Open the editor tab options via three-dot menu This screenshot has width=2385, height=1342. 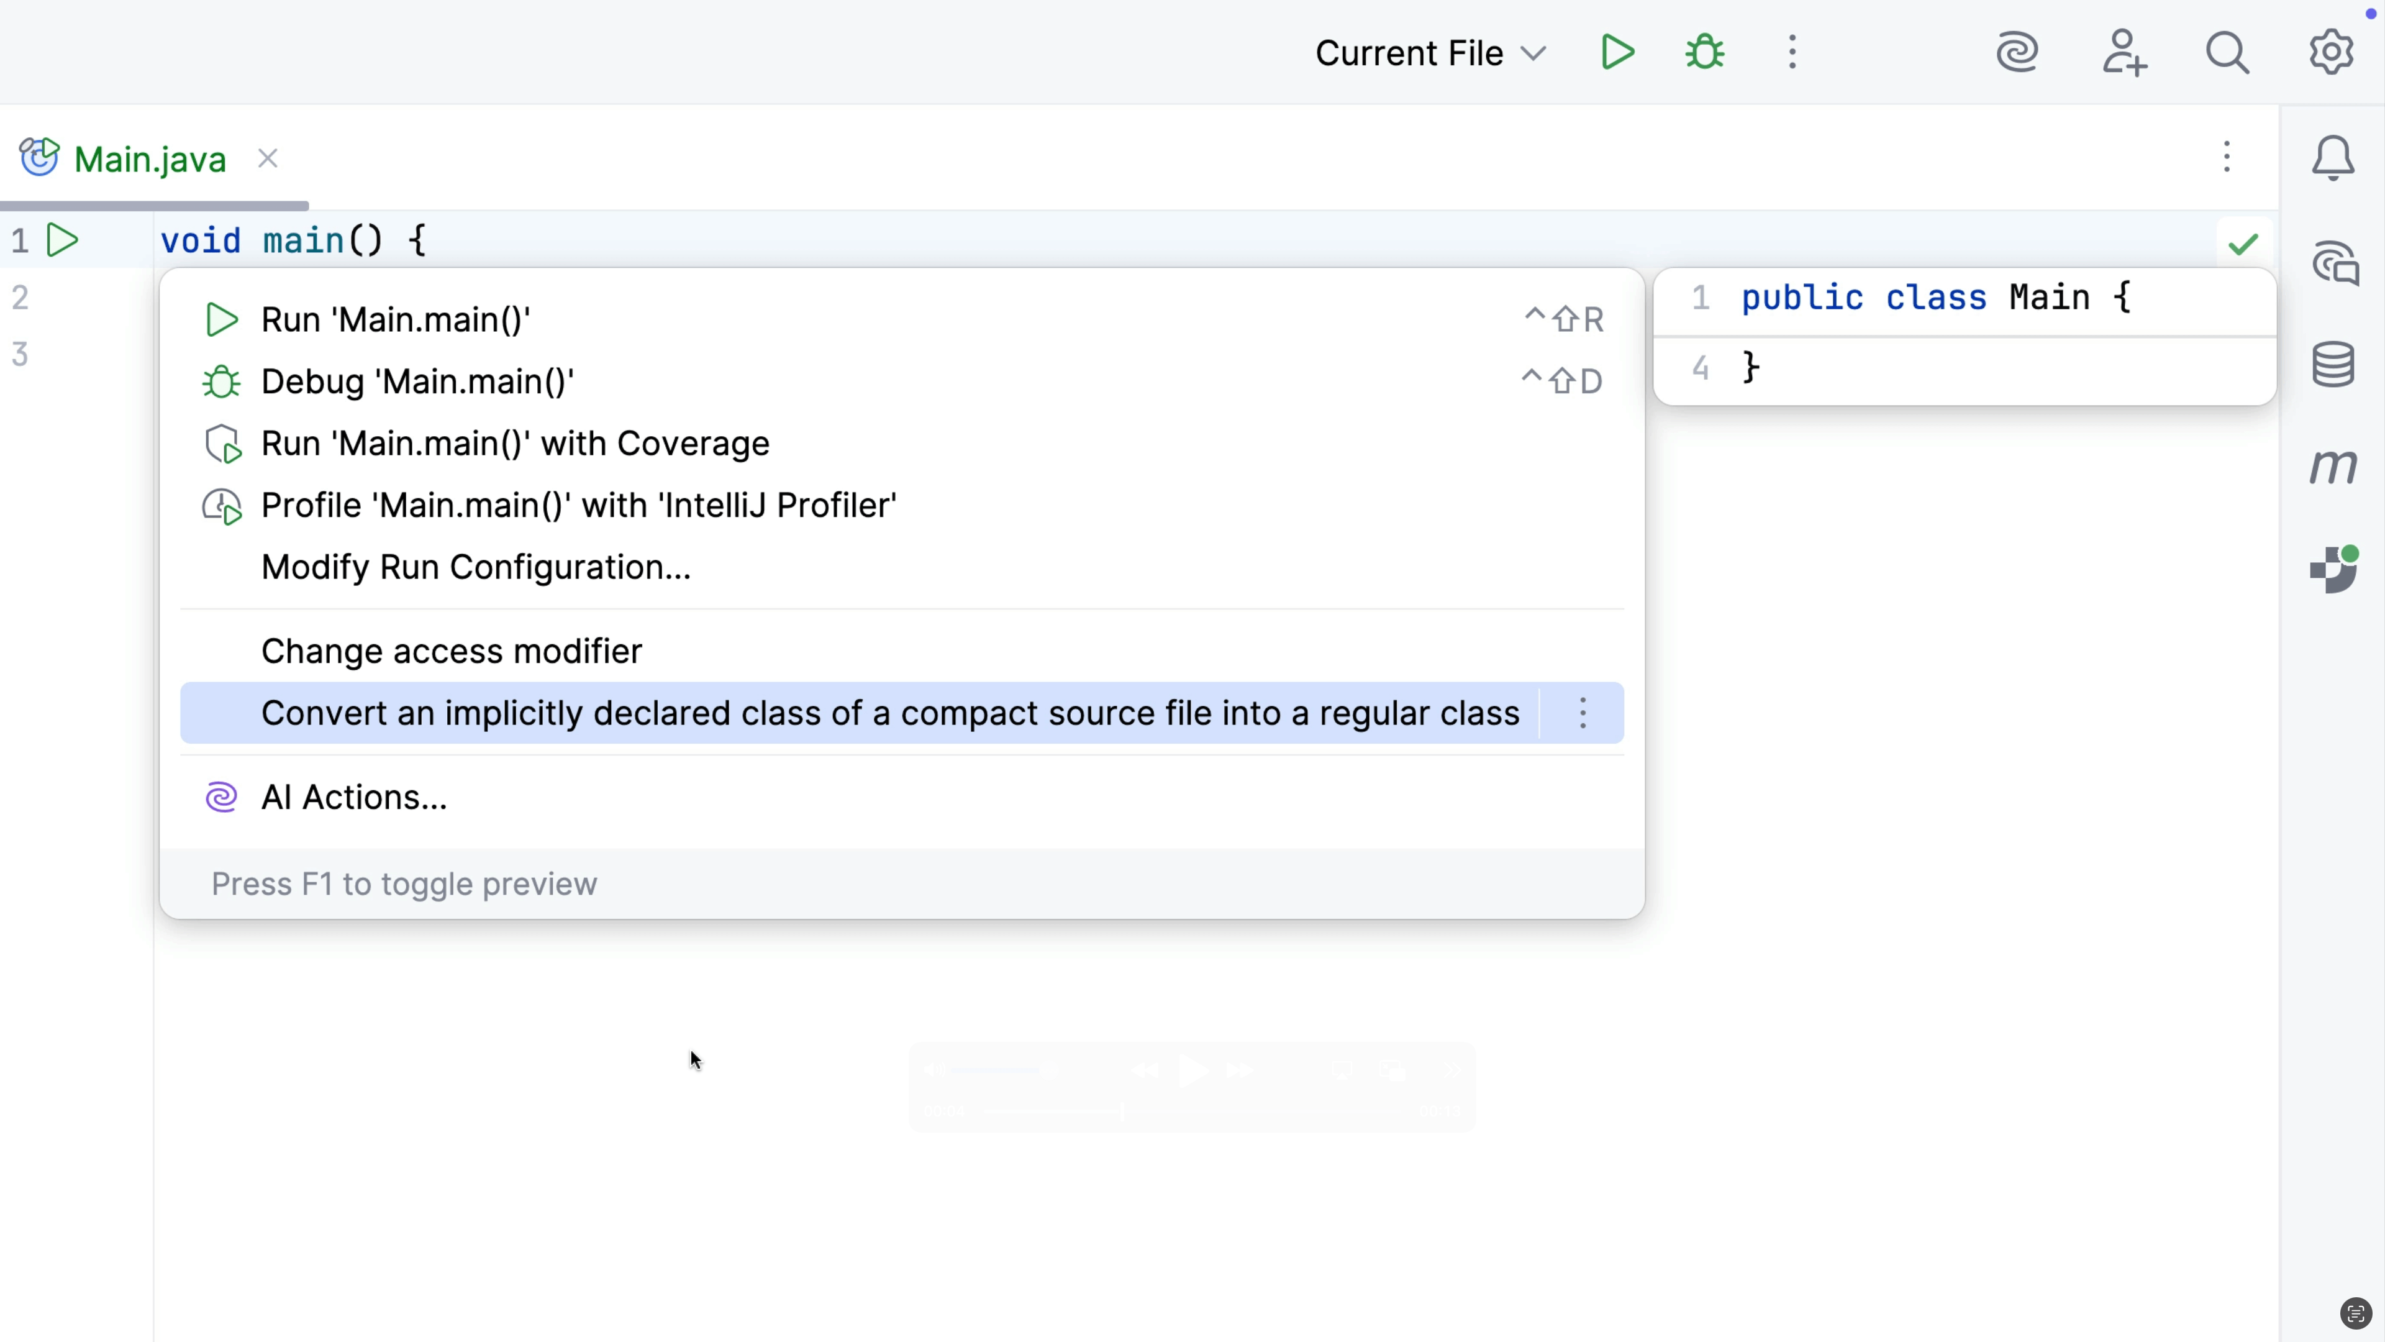click(x=2227, y=157)
